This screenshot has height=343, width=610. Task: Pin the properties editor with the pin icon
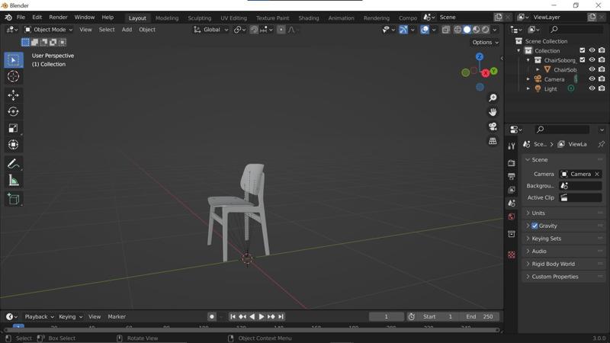click(601, 144)
